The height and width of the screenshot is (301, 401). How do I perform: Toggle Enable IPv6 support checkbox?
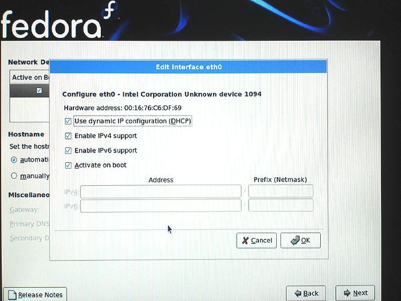tap(68, 150)
